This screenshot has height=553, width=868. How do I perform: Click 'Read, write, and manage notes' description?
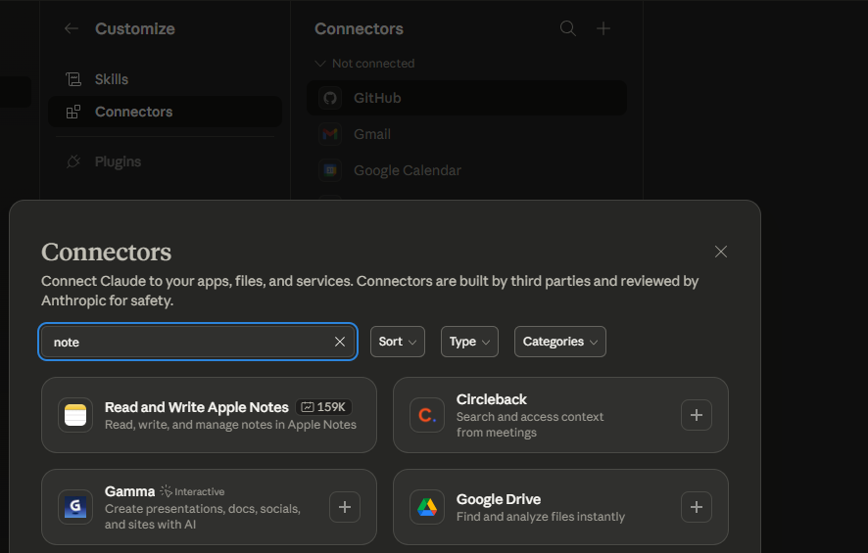tap(230, 425)
